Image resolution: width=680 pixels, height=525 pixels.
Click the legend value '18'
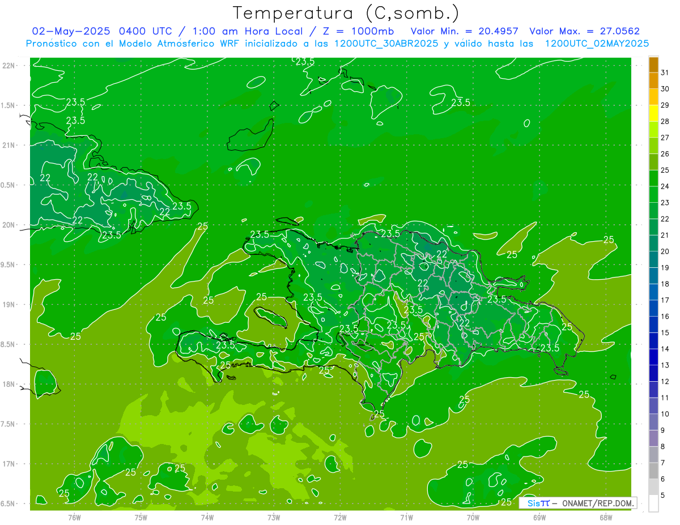665,284
